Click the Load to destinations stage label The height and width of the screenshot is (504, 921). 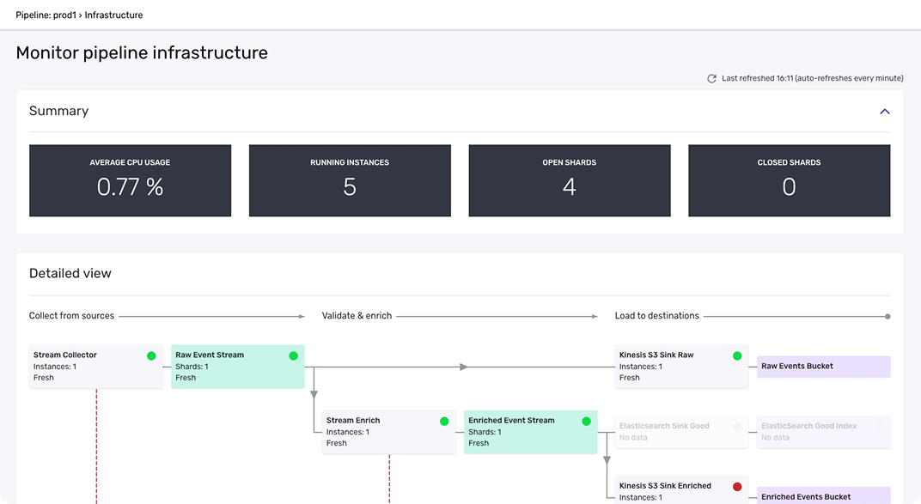656,316
